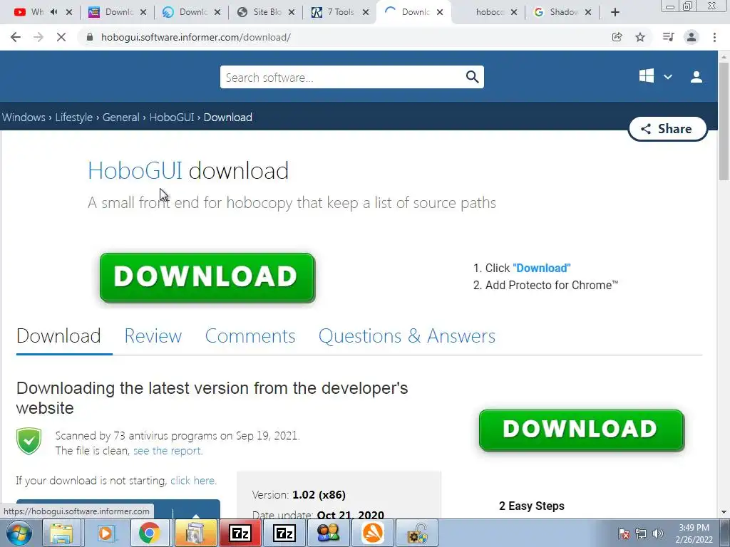730x547 pixels.
Task: Click the share page icon in address bar
Action: [617, 37]
